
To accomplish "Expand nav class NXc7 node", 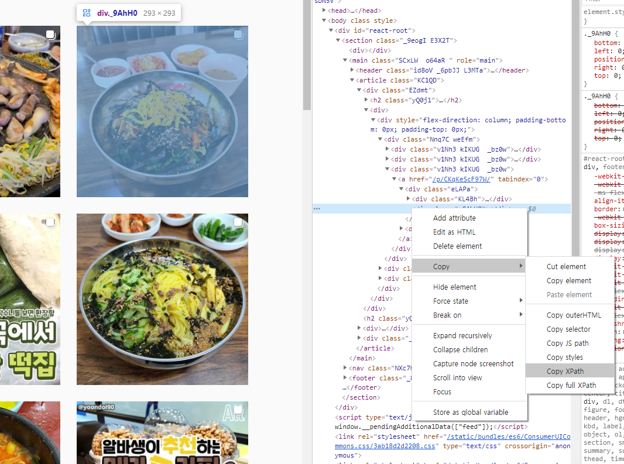I will click(x=345, y=367).
